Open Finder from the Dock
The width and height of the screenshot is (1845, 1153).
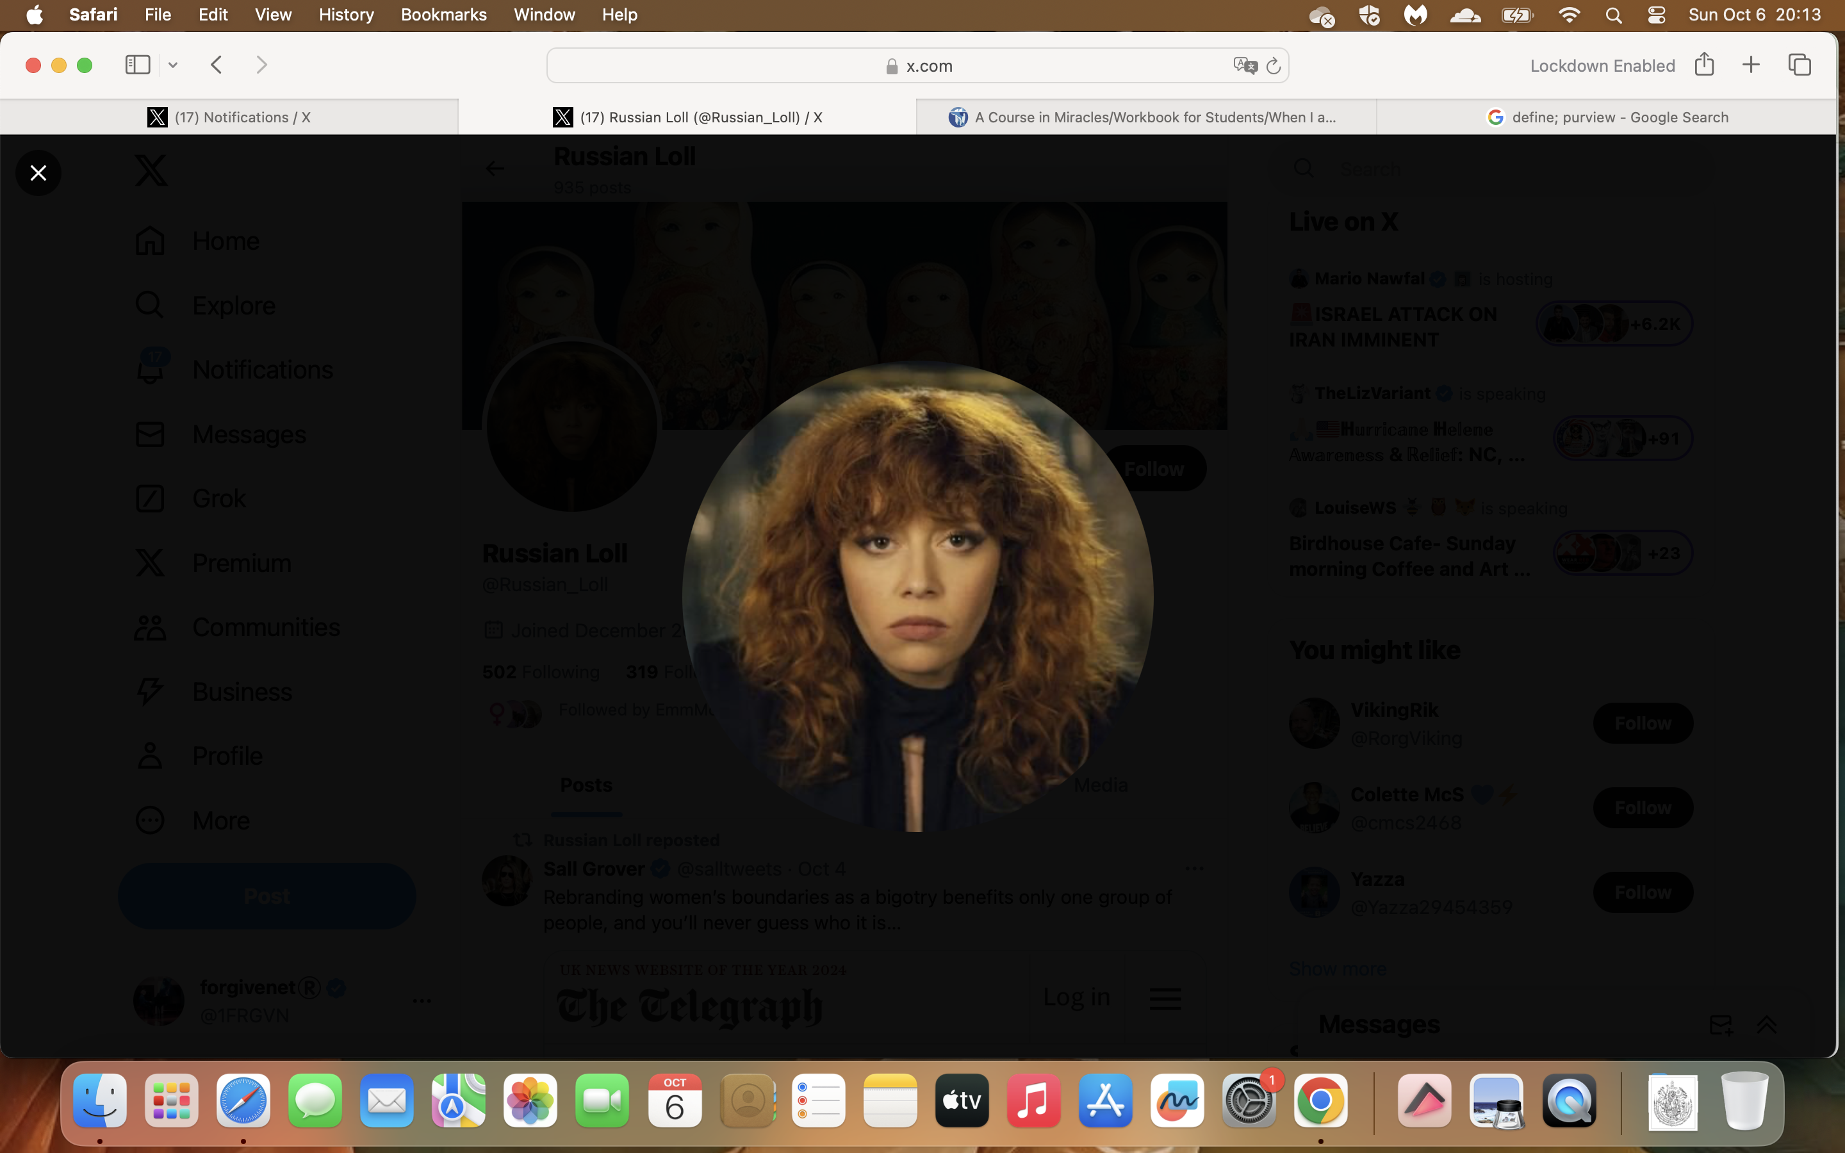tap(100, 1100)
